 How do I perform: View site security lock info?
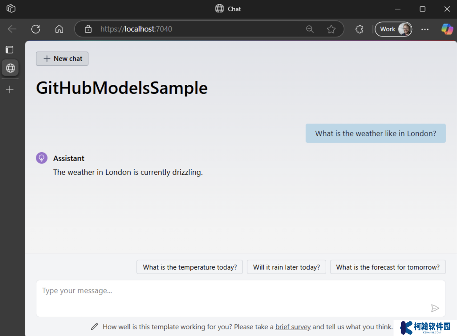pyautogui.click(x=88, y=29)
